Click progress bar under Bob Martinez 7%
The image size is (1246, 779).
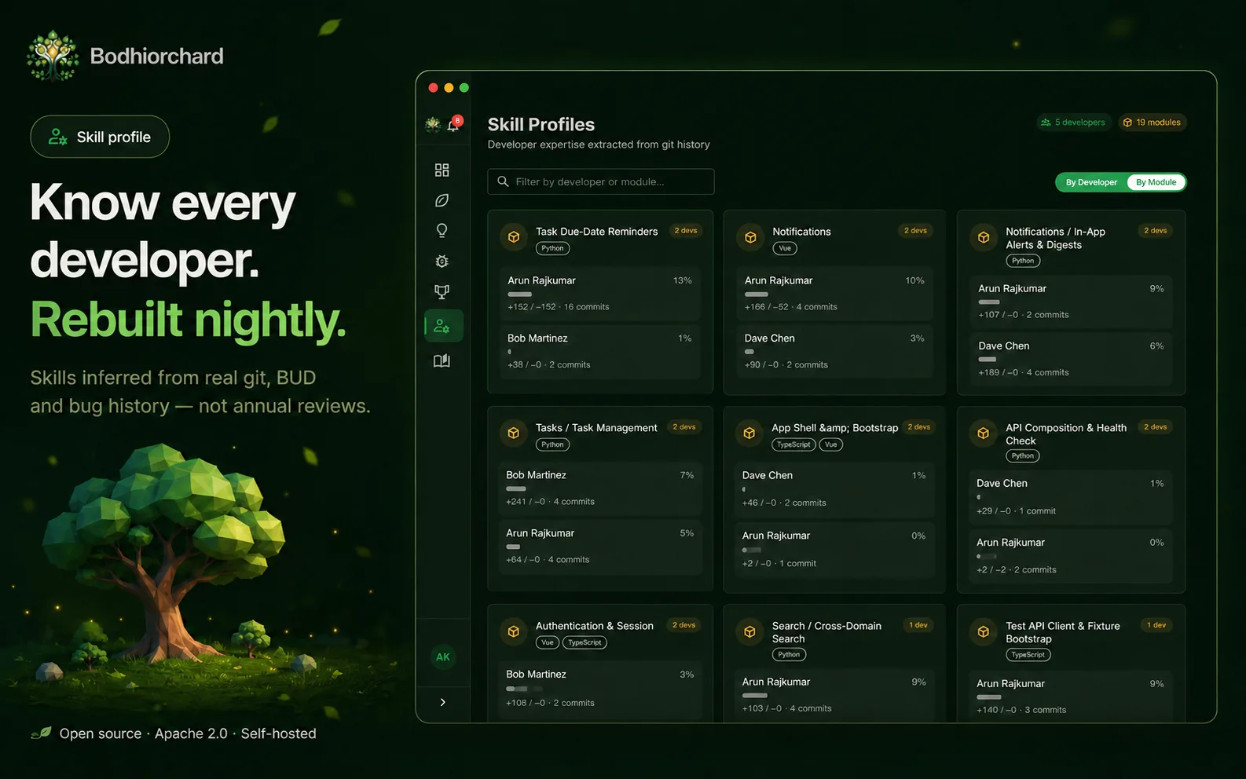(516, 488)
